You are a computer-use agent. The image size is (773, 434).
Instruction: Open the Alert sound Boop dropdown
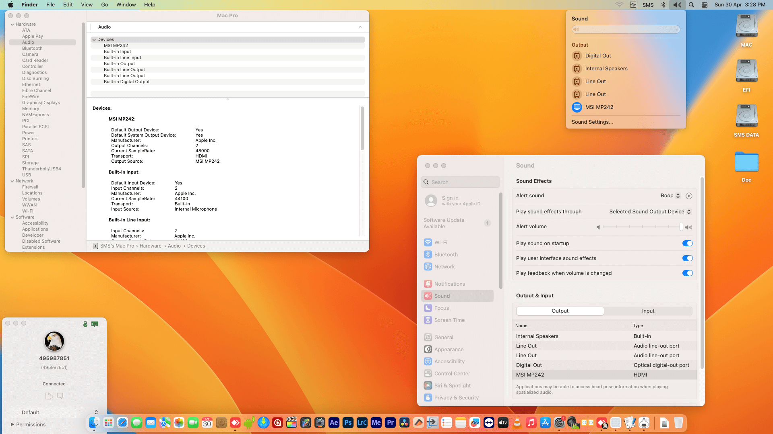coord(670,196)
